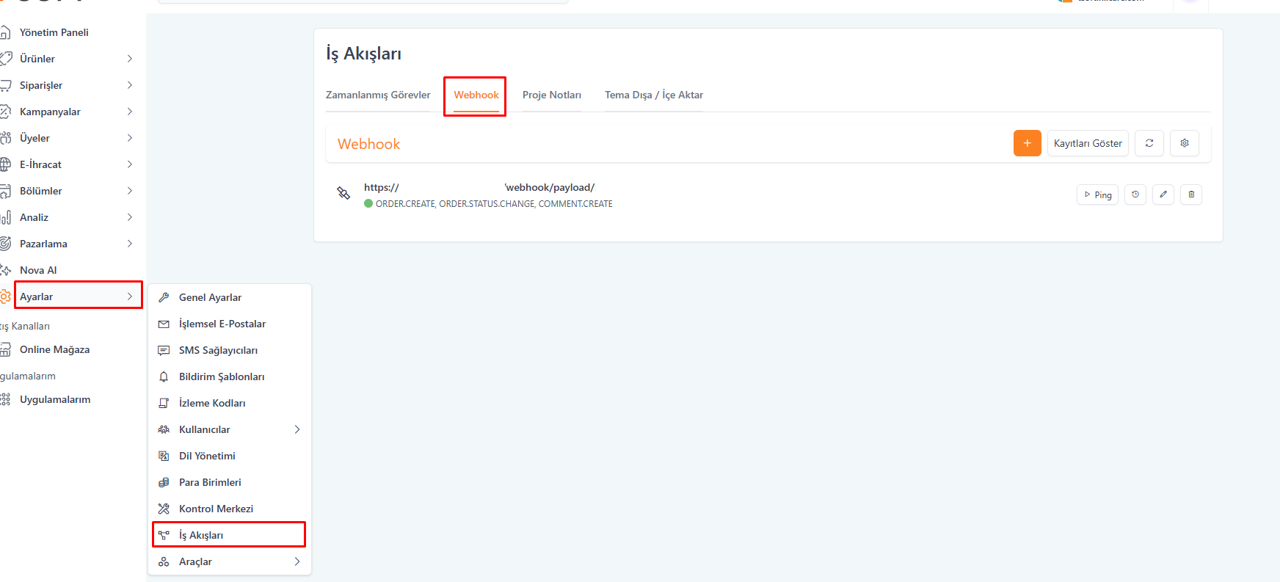Click the webhook history clock icon

1135,194
